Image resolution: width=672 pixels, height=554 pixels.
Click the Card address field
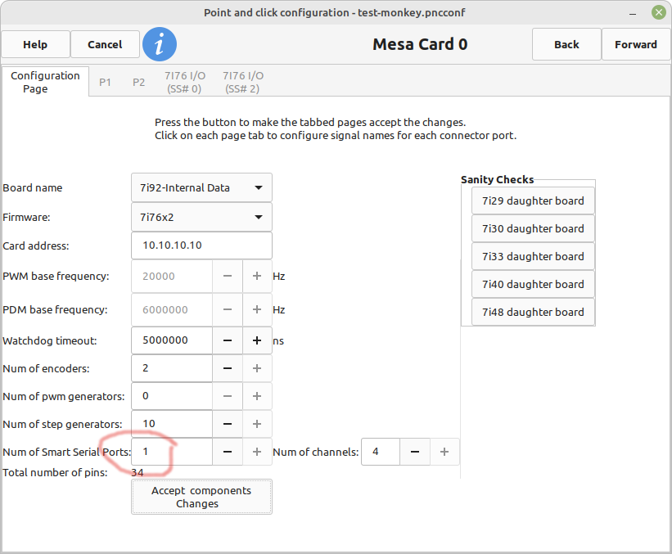(x=201, y=245)
